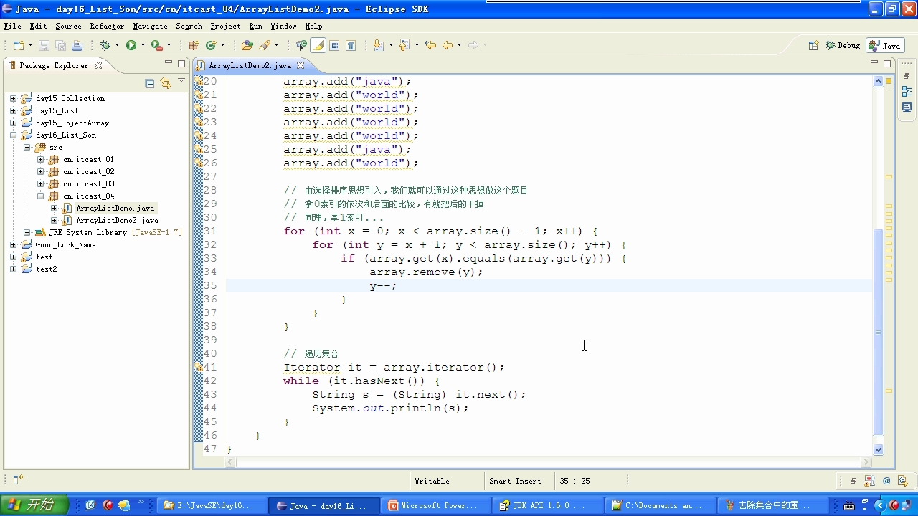
Task: Select JRE System Library entry
Action: 115,232
